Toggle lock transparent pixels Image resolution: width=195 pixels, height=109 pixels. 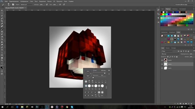(168, 57)
